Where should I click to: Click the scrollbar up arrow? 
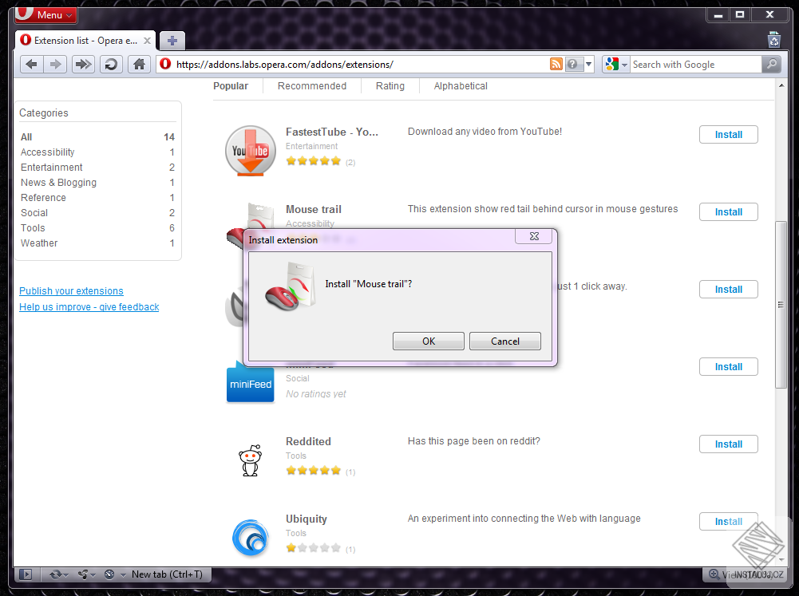pos(781,85)
